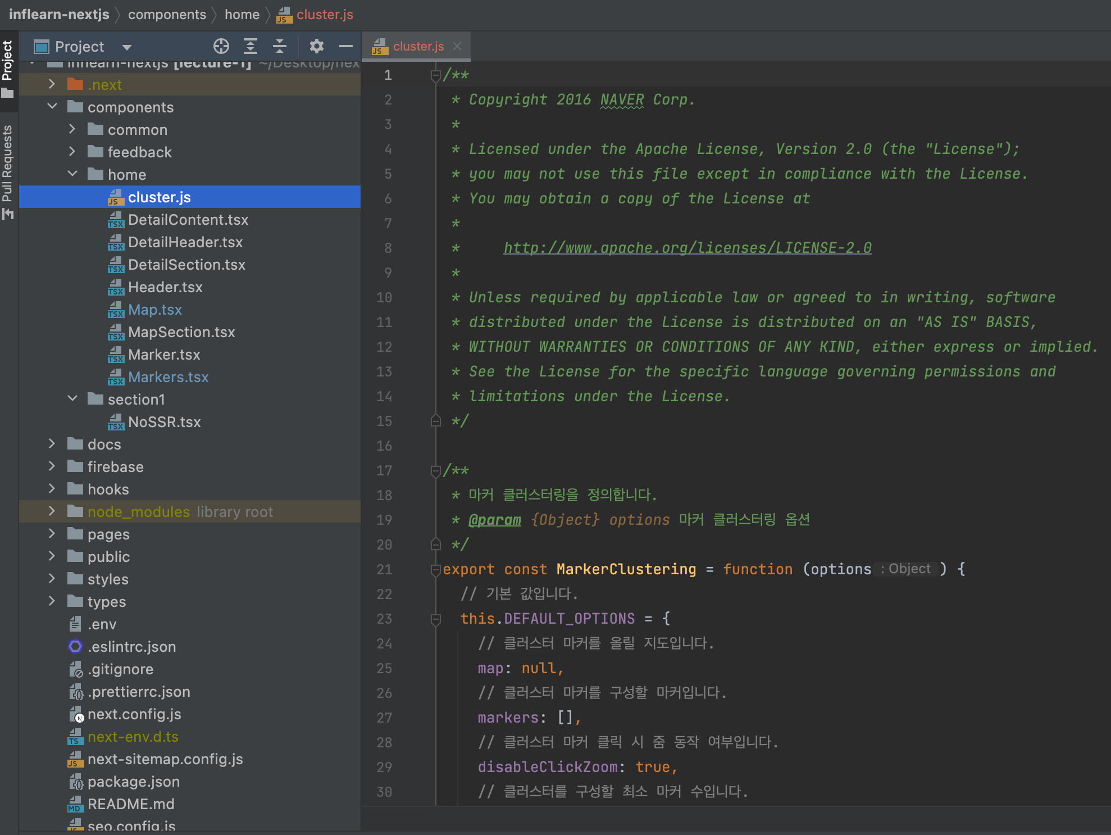Screen dimensions: 1111x835
Task: Fold the license comment block at line 1
Action: click(435, 75)
